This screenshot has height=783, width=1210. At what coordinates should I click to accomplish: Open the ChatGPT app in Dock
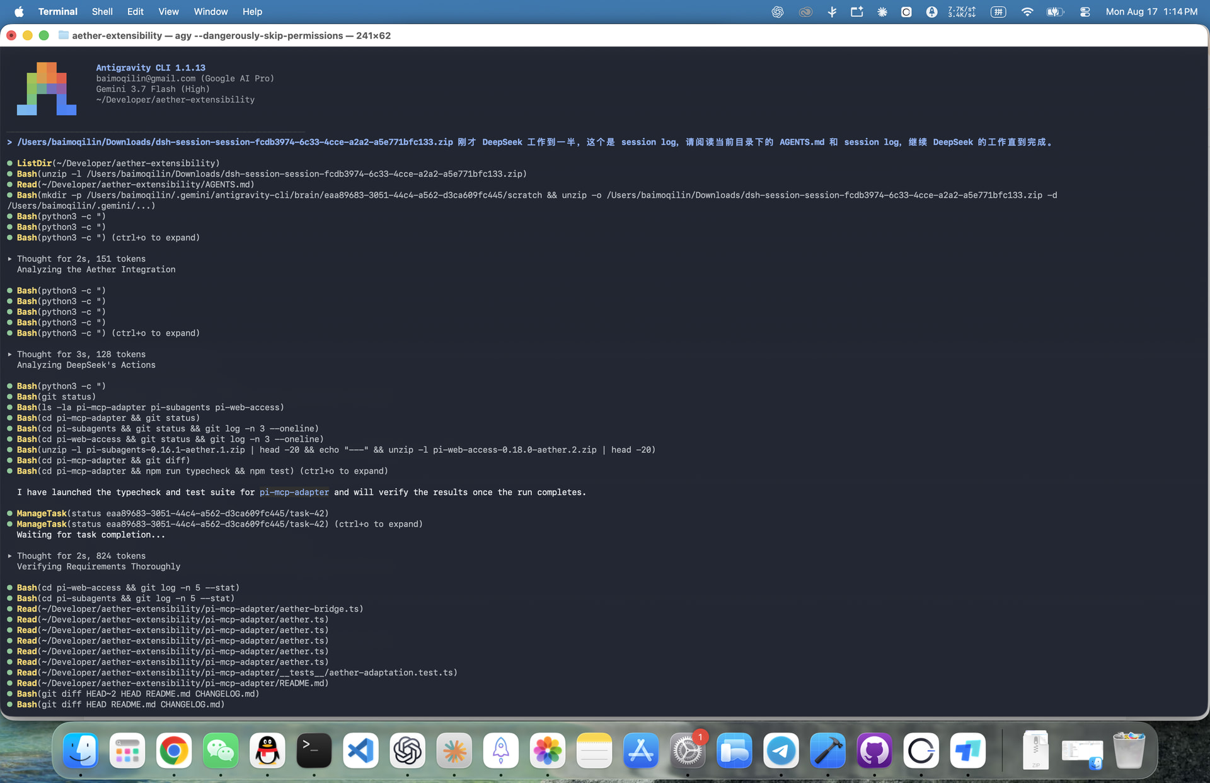408,750
